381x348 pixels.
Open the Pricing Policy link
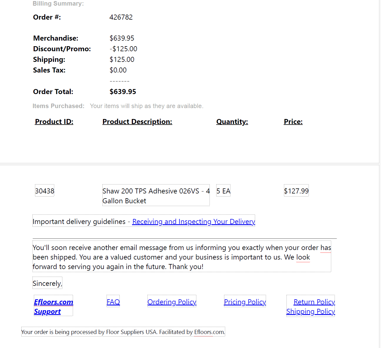click(x=245, y=302)
